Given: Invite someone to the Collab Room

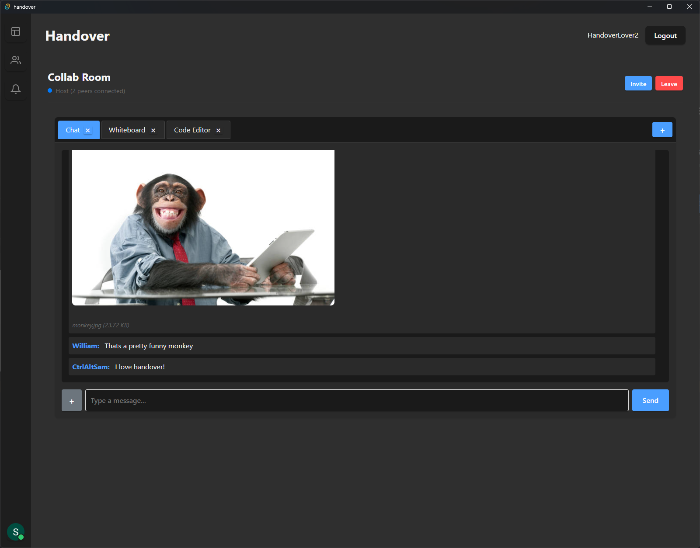Looking at the screenshot, I should (x=638, y=83).
